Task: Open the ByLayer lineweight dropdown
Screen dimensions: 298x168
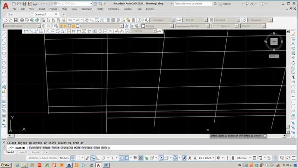Action: [237, 26]
